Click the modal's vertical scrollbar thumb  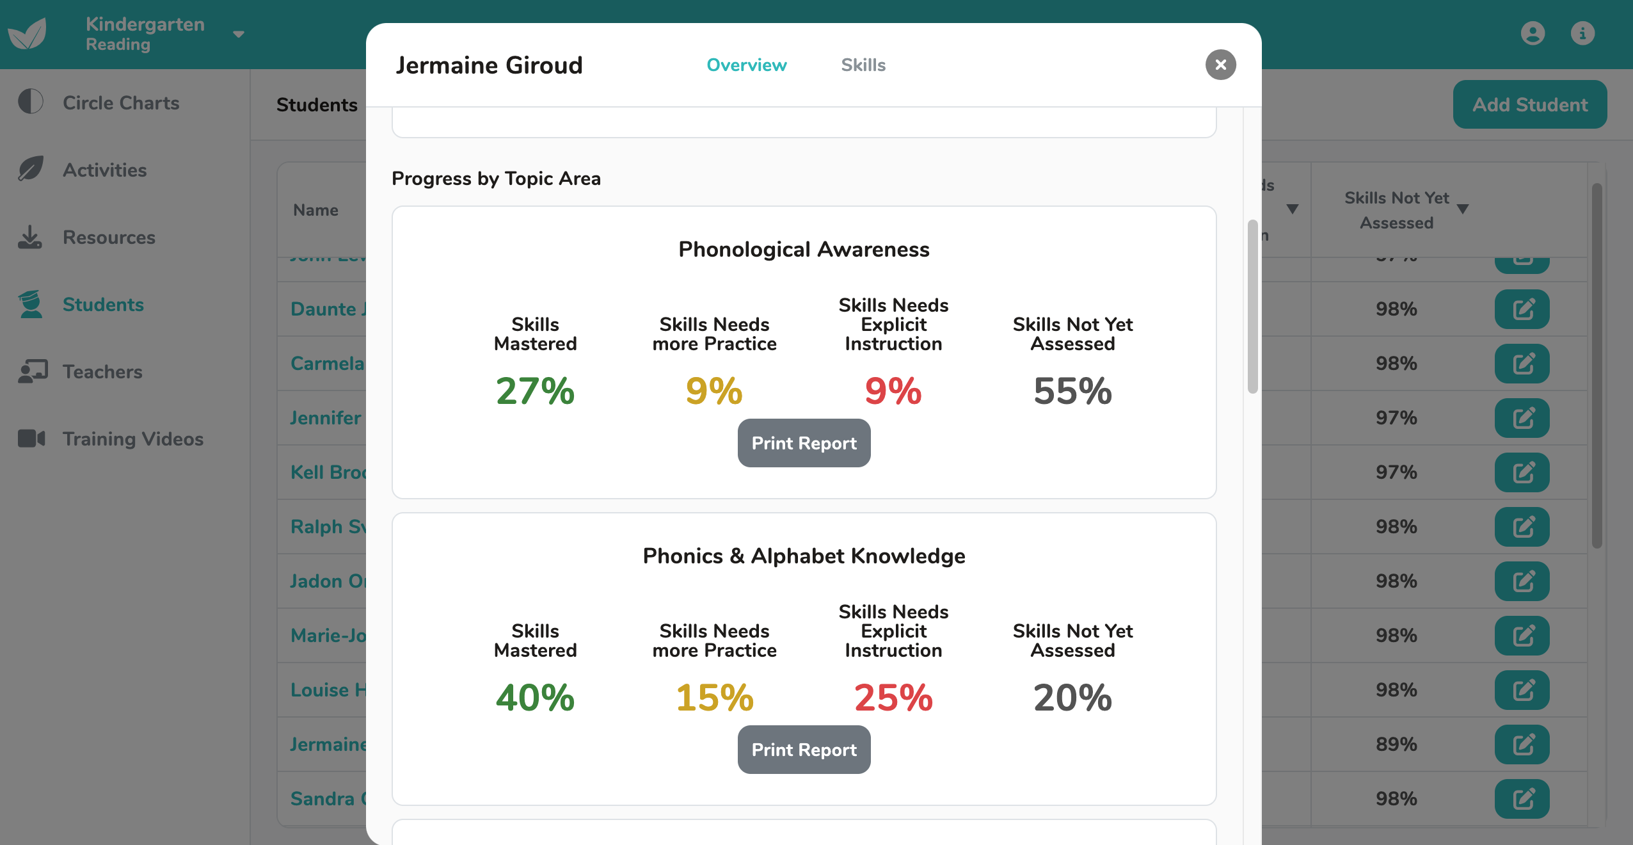[1252, 307]
